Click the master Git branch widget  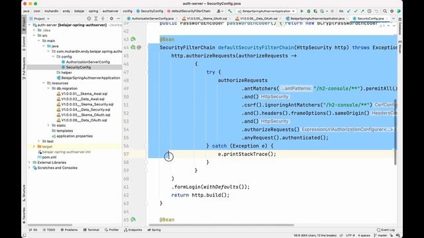(x=381, y=235)
